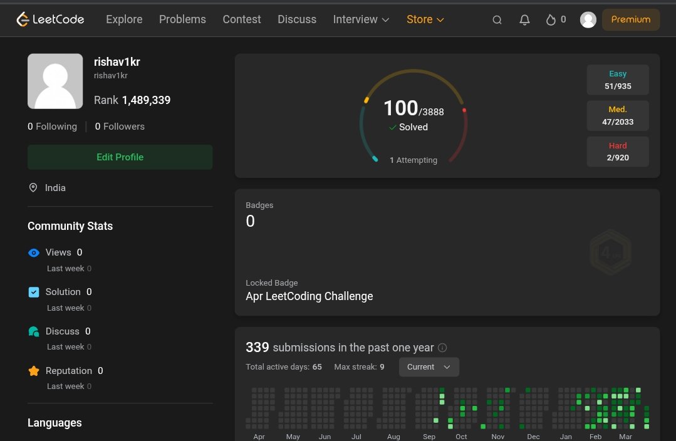Click the solved problems progress ring
This screenshot has width=676, height=441.
(x=413, y=117)
